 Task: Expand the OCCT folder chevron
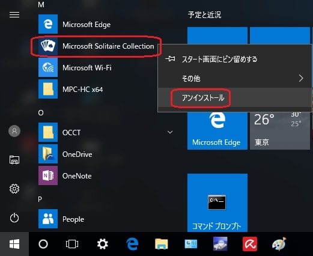(170, 132)
